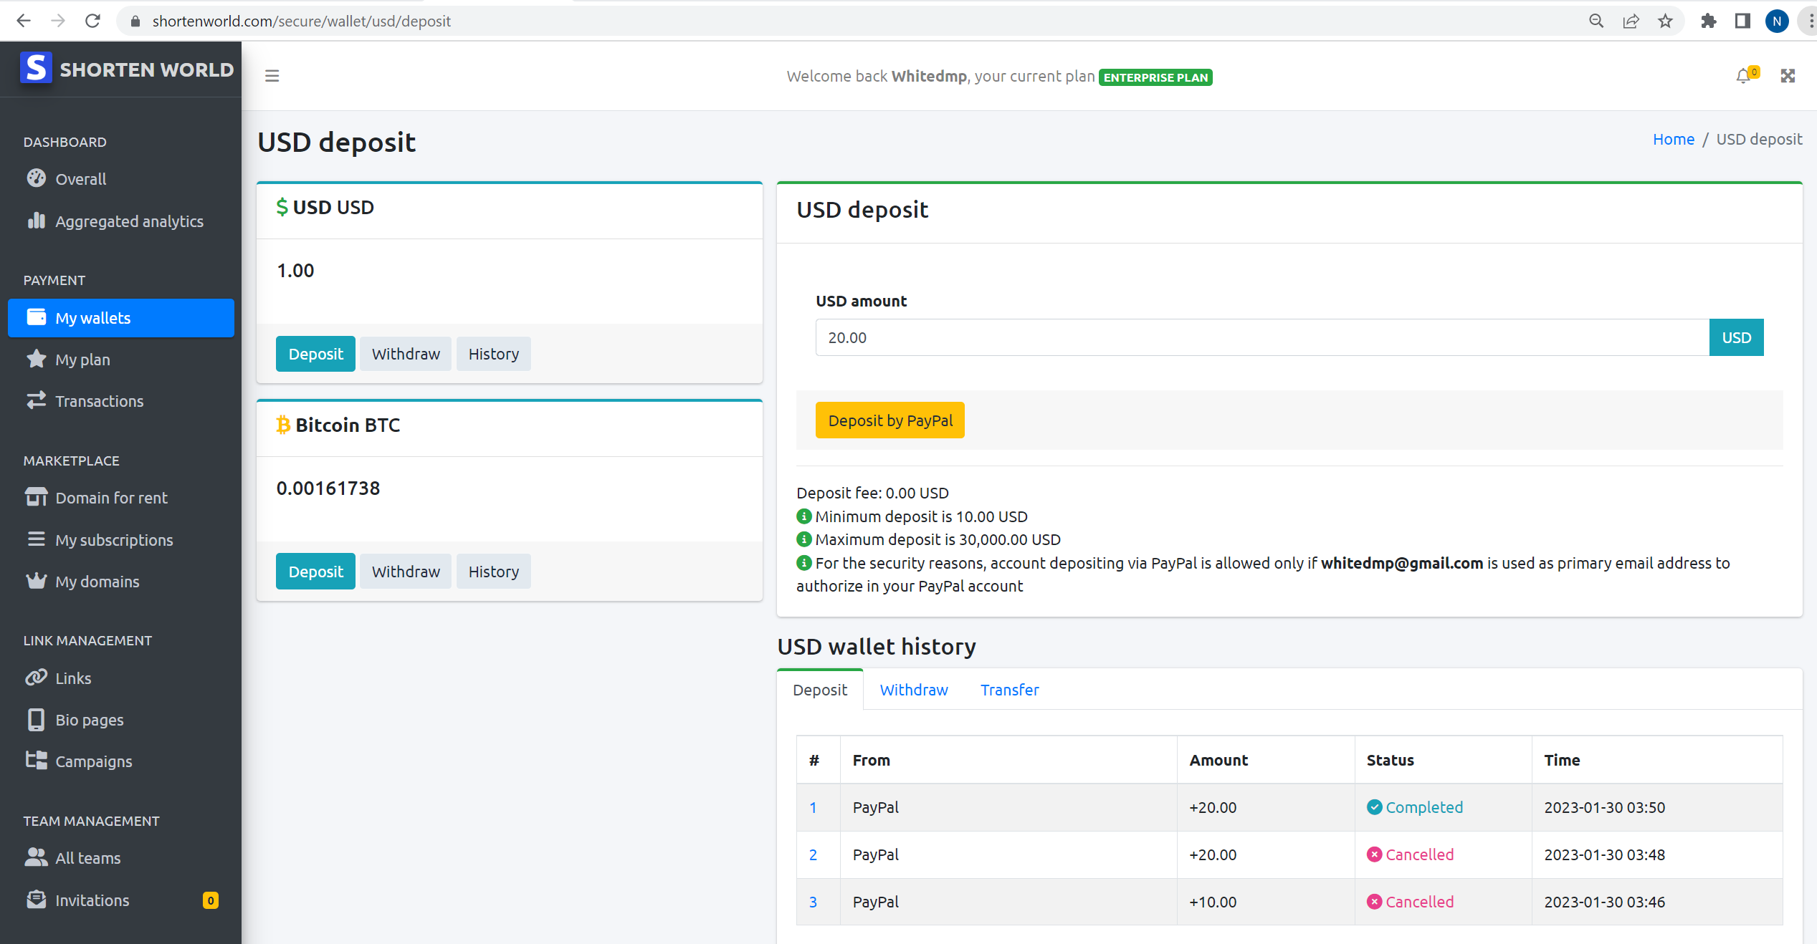Open the Chrome three-dot menu
Viewport: 1817px width, 944px height.
(x=1810, y=21)
